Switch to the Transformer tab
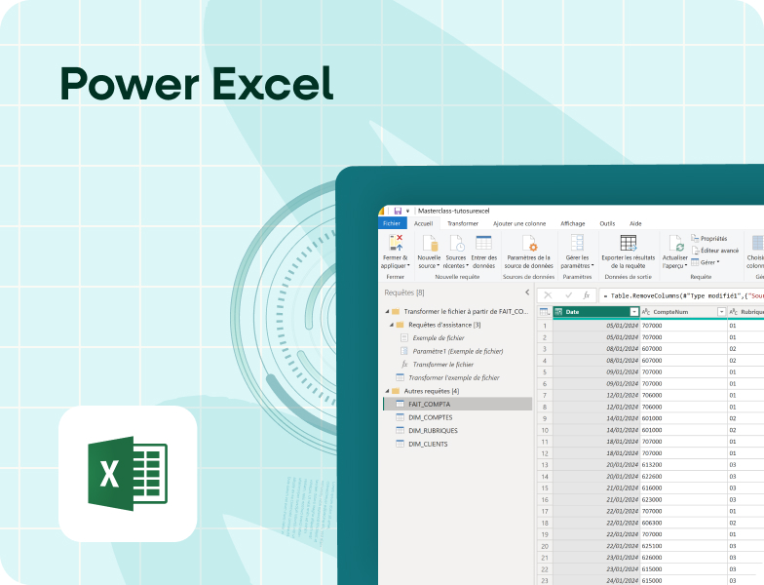 pyautogui.click(x=463, y=223)
